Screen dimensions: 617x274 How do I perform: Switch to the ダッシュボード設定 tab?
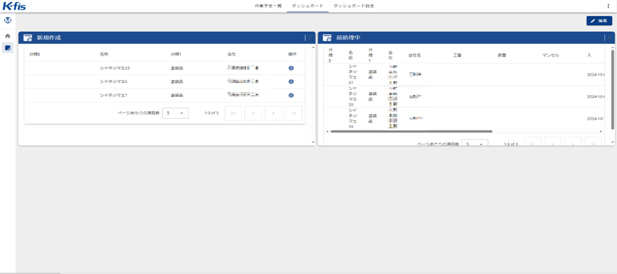pos(354,6)
